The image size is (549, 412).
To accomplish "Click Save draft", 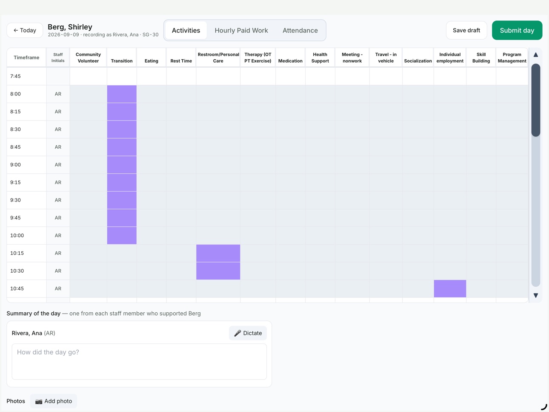I will pos(466,30).
